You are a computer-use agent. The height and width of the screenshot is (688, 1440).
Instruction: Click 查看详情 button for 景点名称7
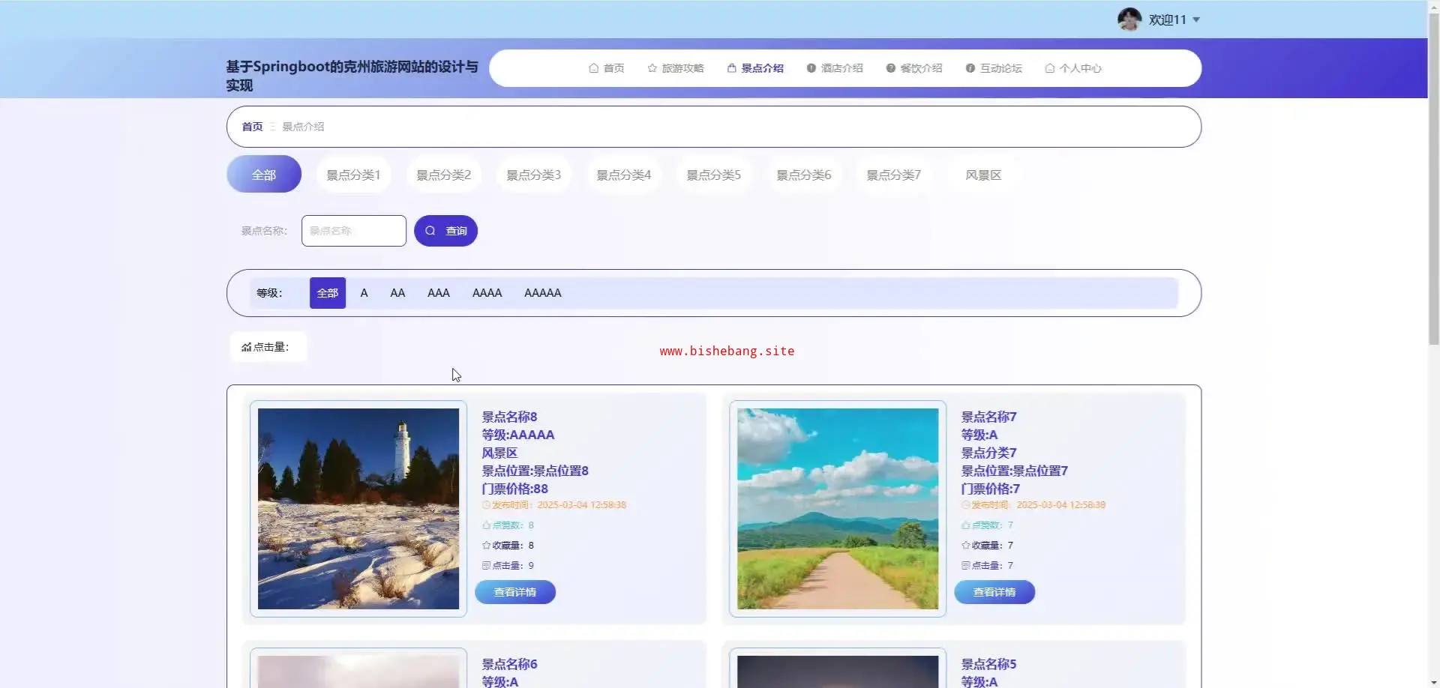pos(994,592)
